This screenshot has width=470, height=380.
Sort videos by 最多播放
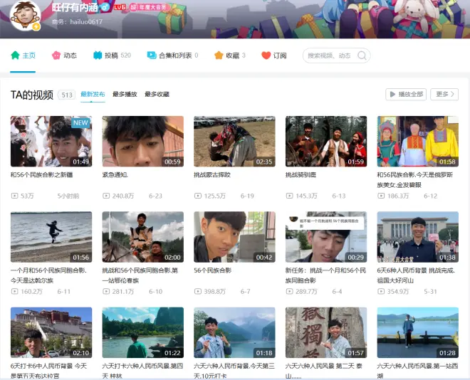[x=125, y=95]
